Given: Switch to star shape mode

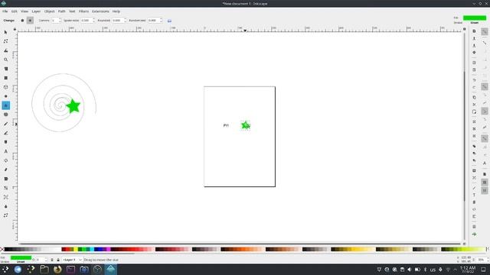Looking at the screenshot, I should click(30, 21).
